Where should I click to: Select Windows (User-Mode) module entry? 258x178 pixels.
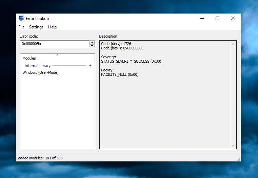point(40,72)
